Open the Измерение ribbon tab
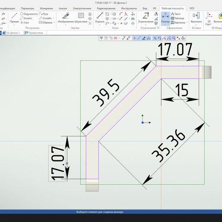Image resolution: width=222 pixels, height=222 pixels. pyautogui.click(x=46, y=9)
